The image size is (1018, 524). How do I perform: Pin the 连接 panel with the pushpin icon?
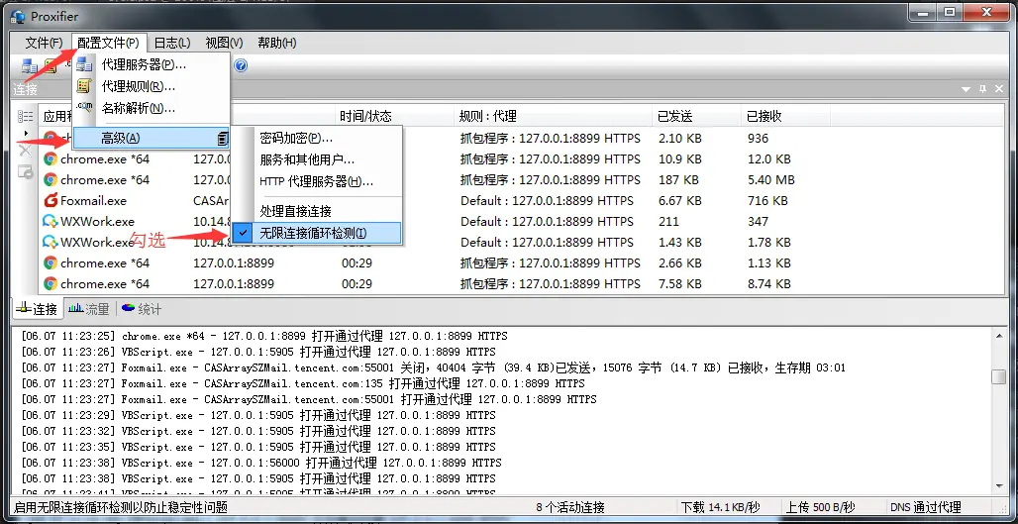coord(983,89)
